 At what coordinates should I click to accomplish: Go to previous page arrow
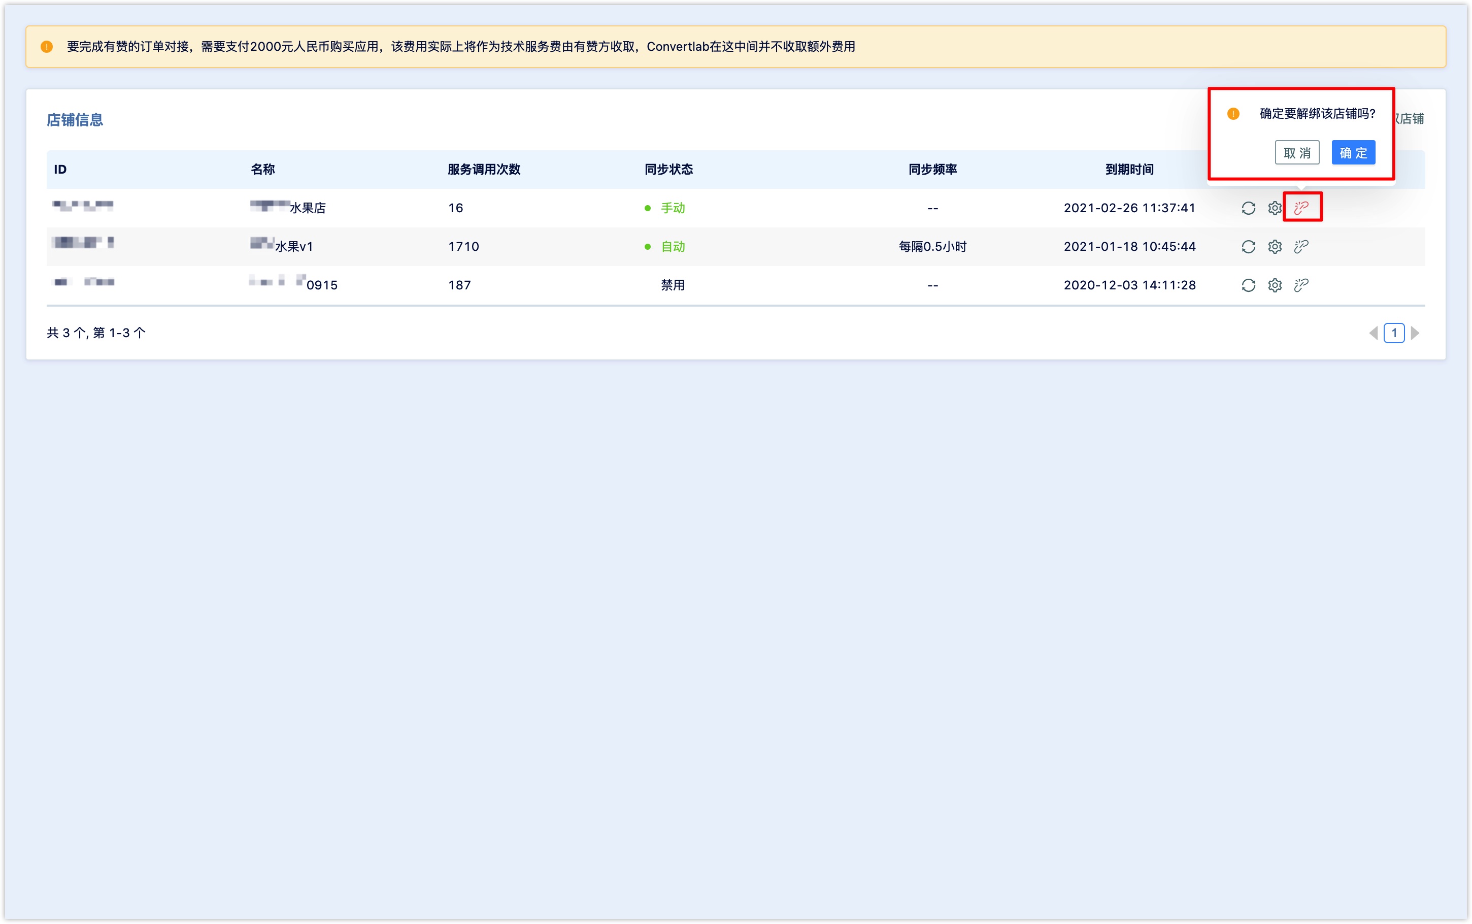[x=1373, y=333]
